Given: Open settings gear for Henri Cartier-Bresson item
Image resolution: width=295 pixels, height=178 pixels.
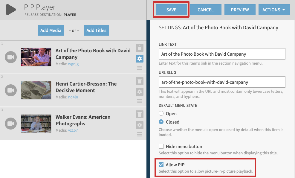Looking at the screenshot, I should (140, 92).
